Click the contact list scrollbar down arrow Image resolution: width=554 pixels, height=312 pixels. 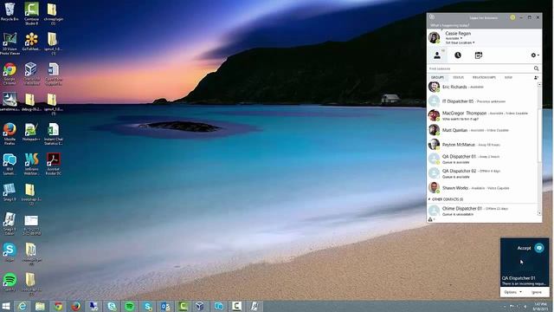point(539,213)
